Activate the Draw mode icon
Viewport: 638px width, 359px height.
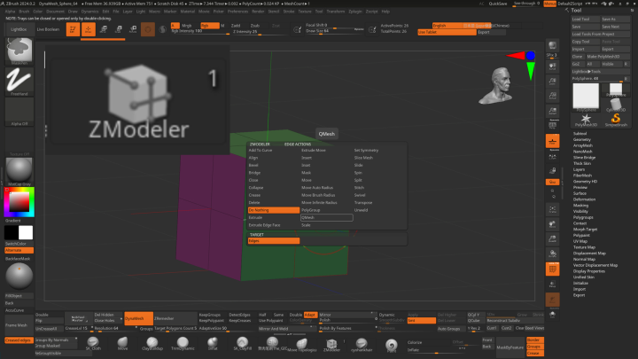(x=89, y=29)
